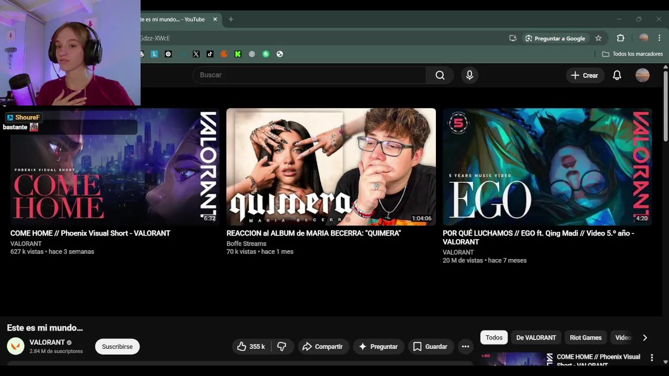This screenshot has width=669, height=376.
Task: Open the Chrome profile avatar
Action: (x=644, y=38)
